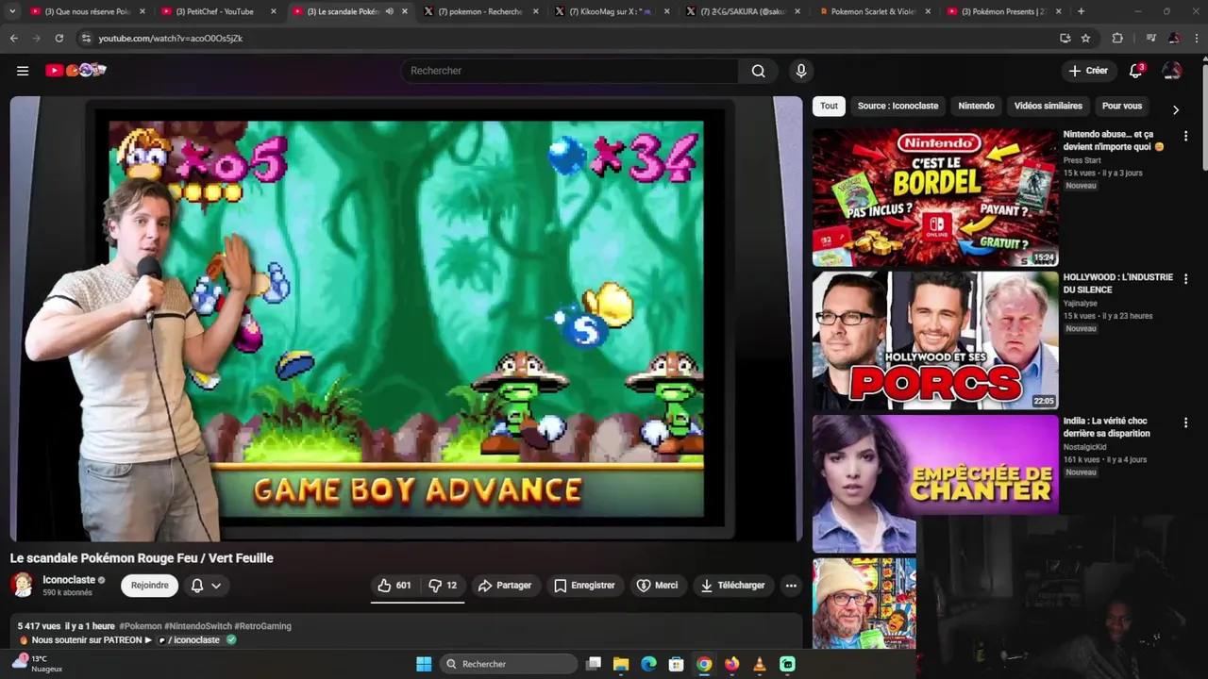Focus the YouTube Rechercher search field
Viewport: 1208px width, 679px height.
tap(570, 71)
